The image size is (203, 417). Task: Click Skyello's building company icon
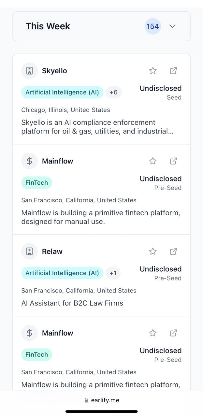click(29, 71)
